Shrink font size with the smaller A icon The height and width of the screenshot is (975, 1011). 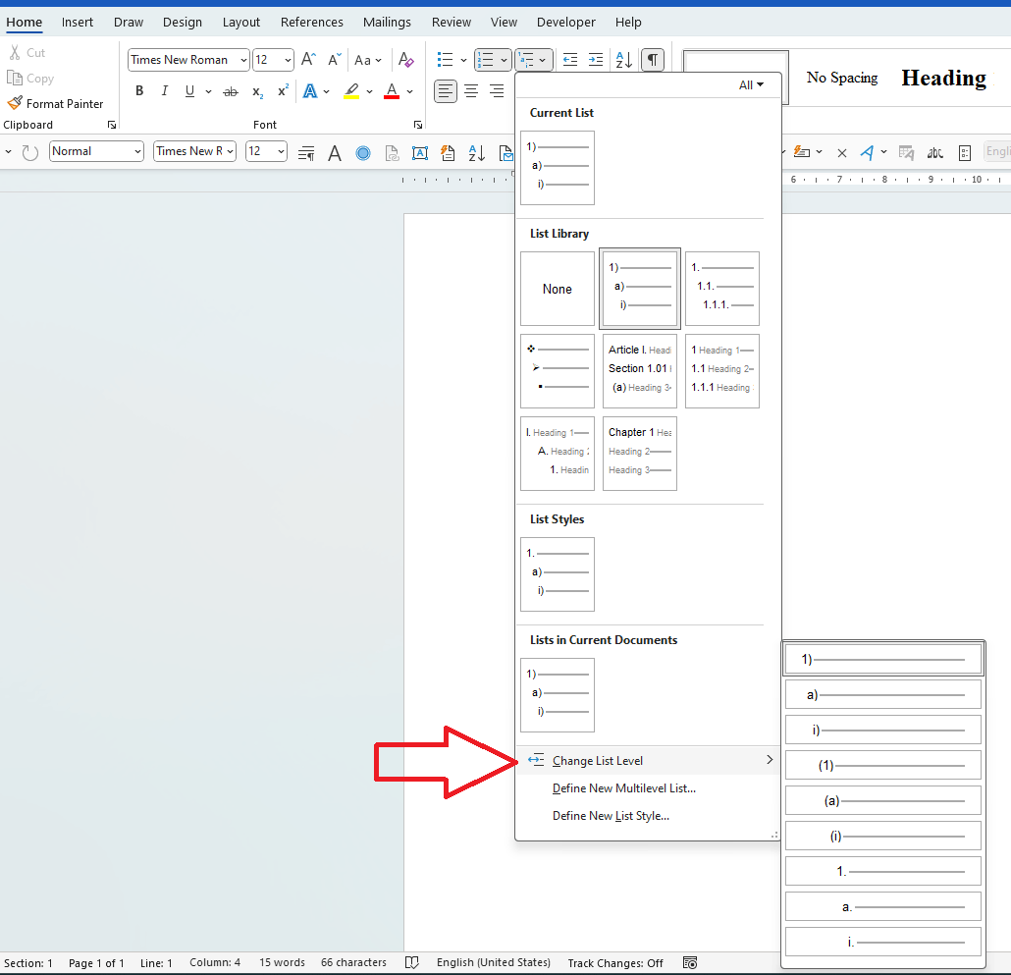334,59
